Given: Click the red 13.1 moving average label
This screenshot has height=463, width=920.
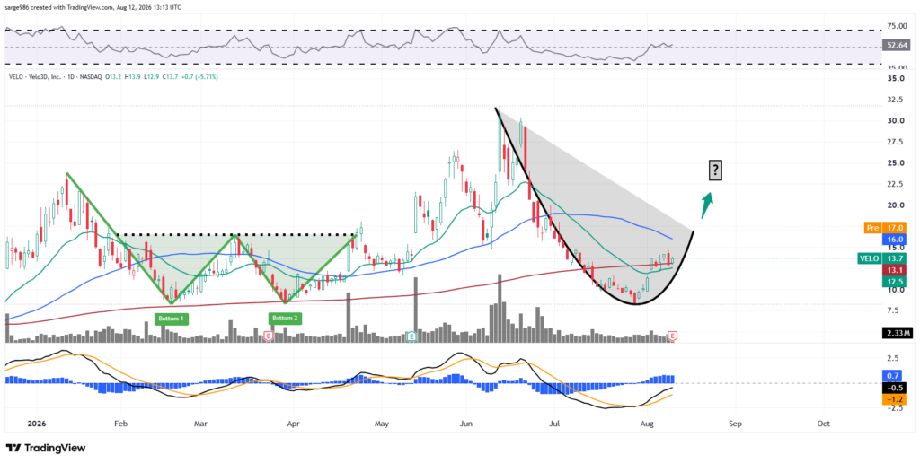Looking at the screenshot, I should (x=894, y=271).
